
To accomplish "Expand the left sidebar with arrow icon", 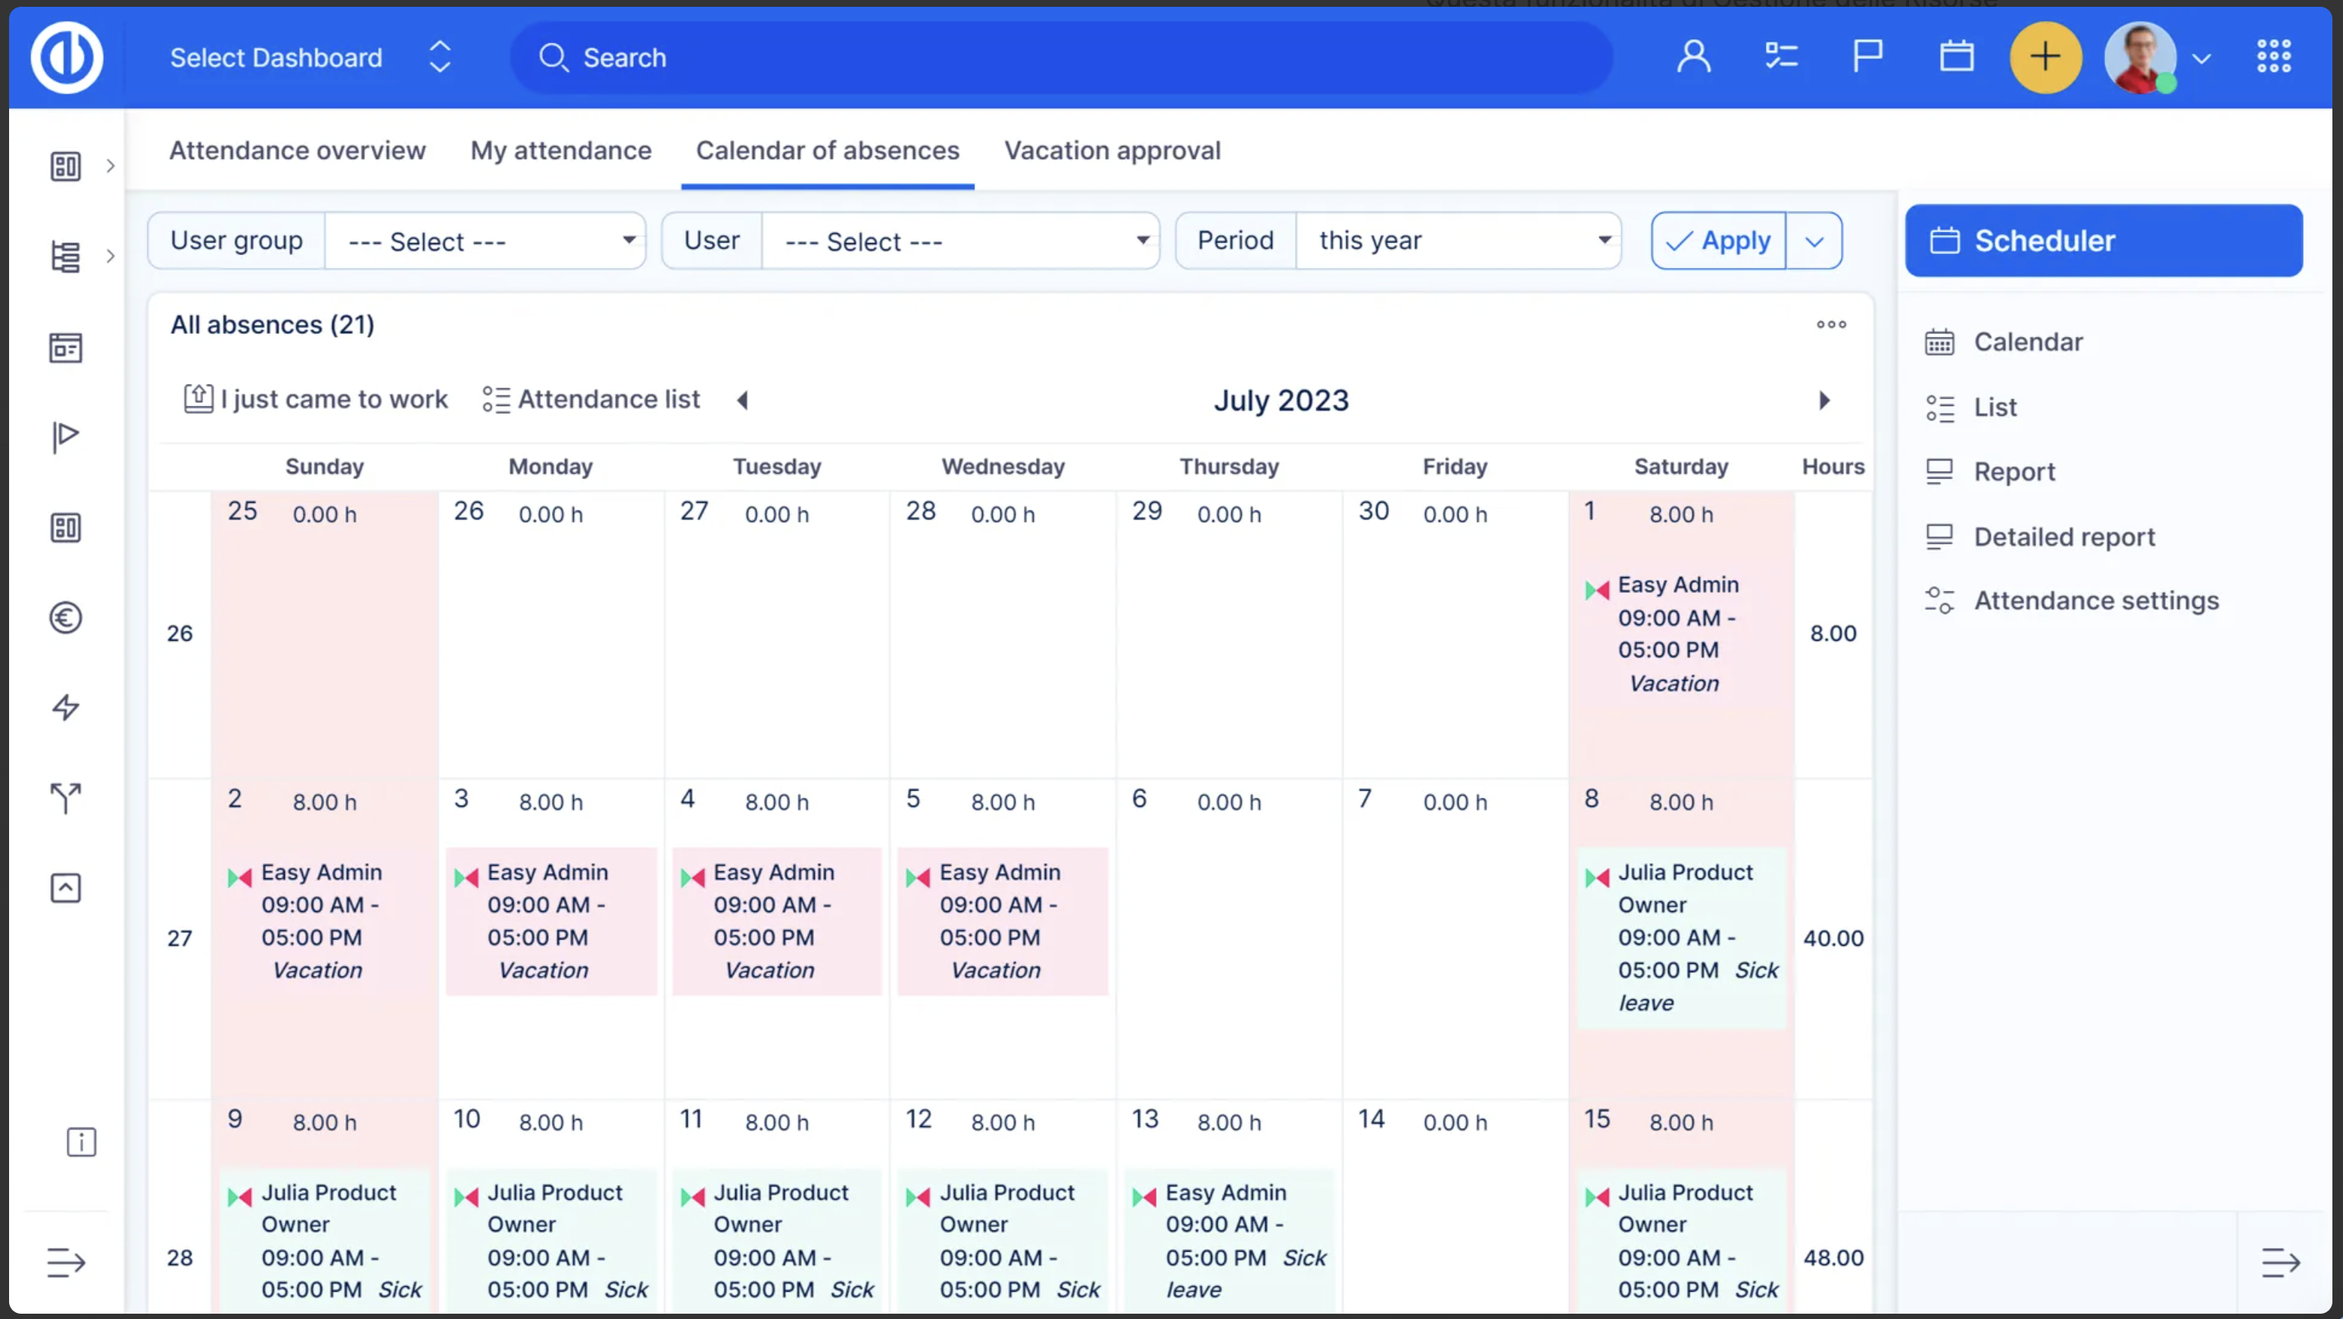I will pos(65,1261).
